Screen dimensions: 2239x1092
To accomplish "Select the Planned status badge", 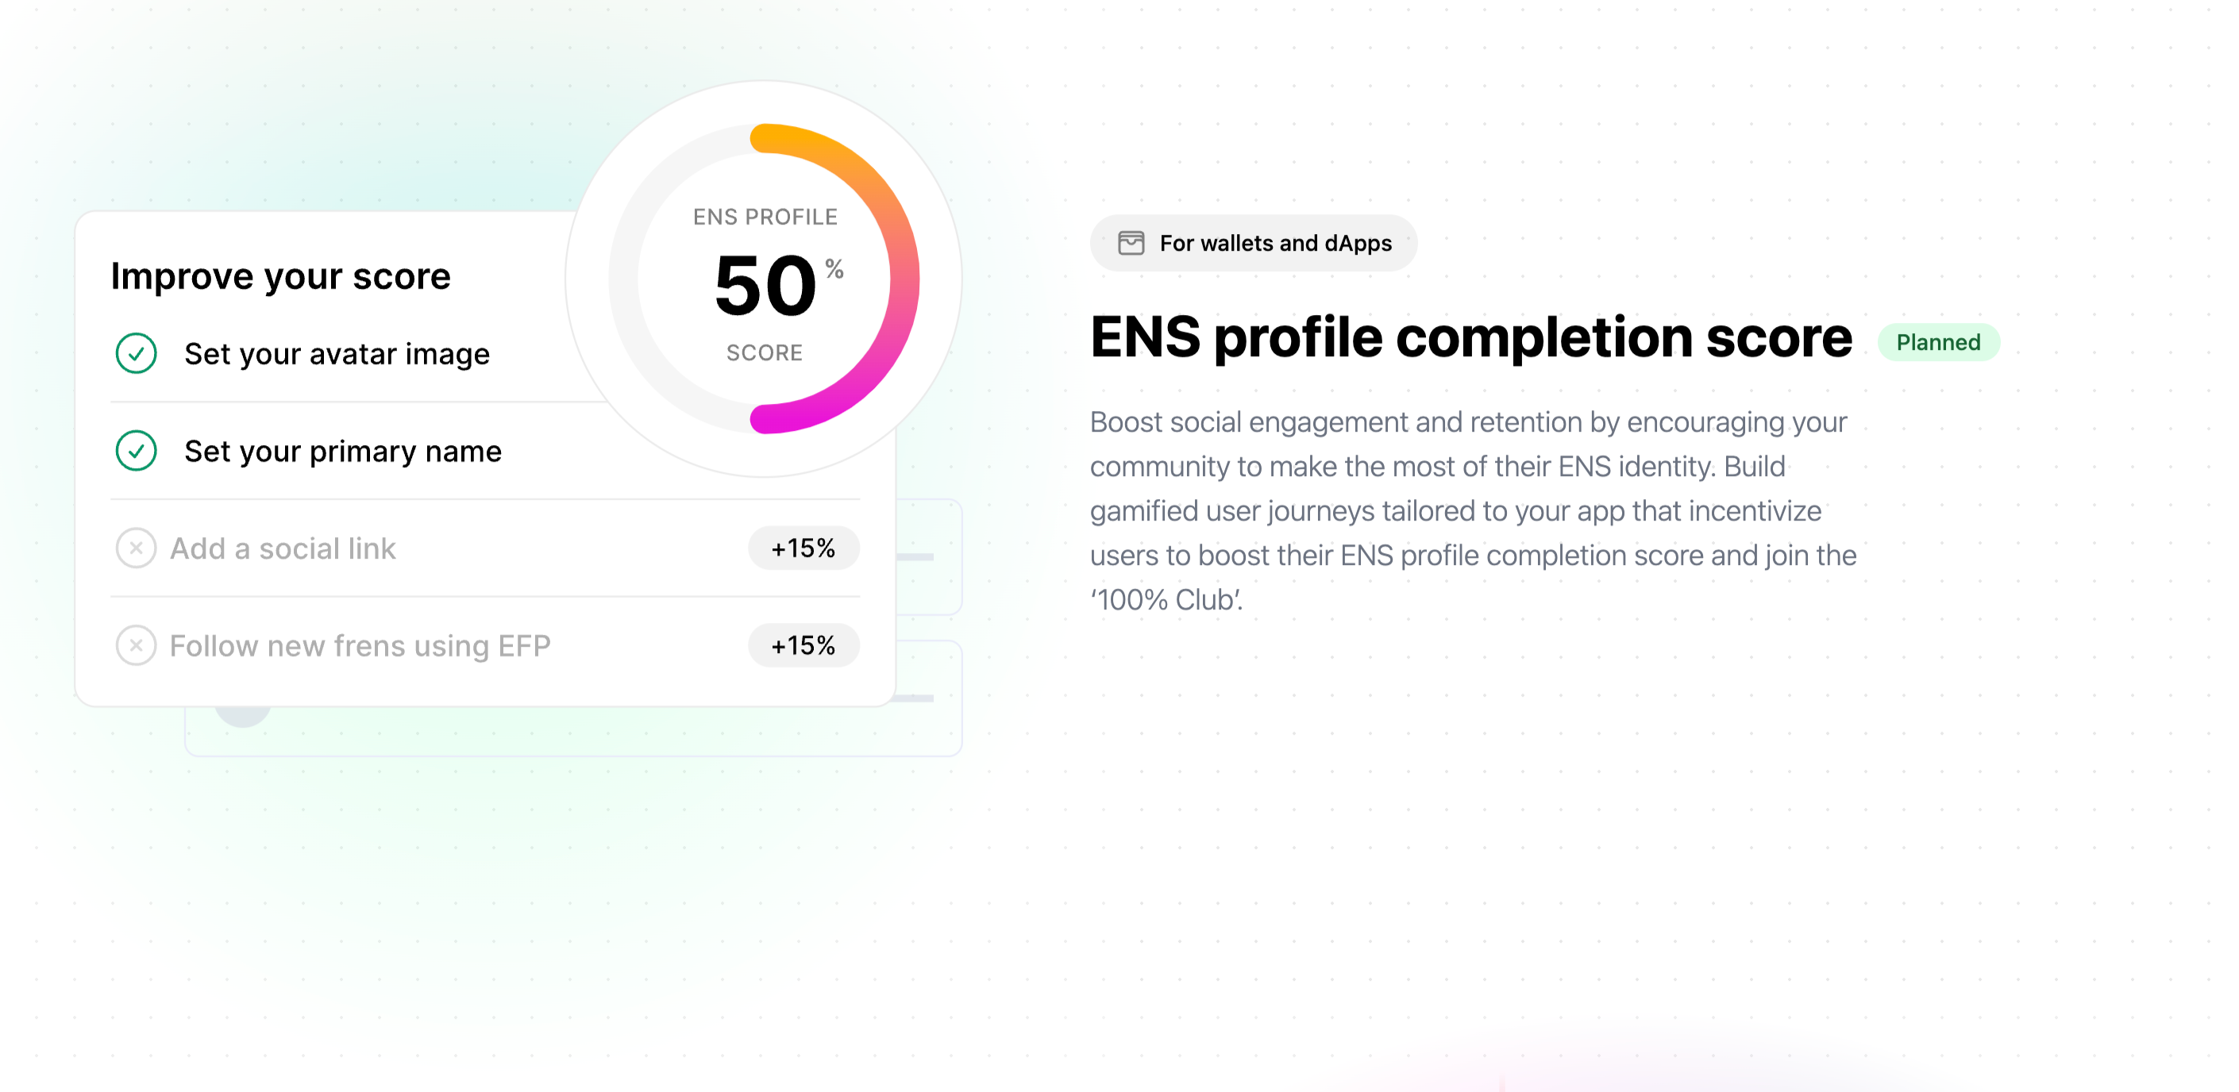I will 1938,342.
